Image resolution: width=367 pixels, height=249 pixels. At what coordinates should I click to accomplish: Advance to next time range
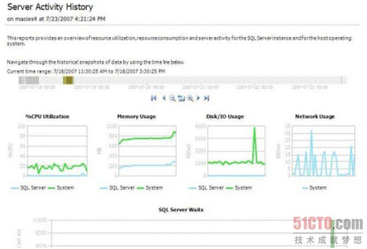pos(198,98)
